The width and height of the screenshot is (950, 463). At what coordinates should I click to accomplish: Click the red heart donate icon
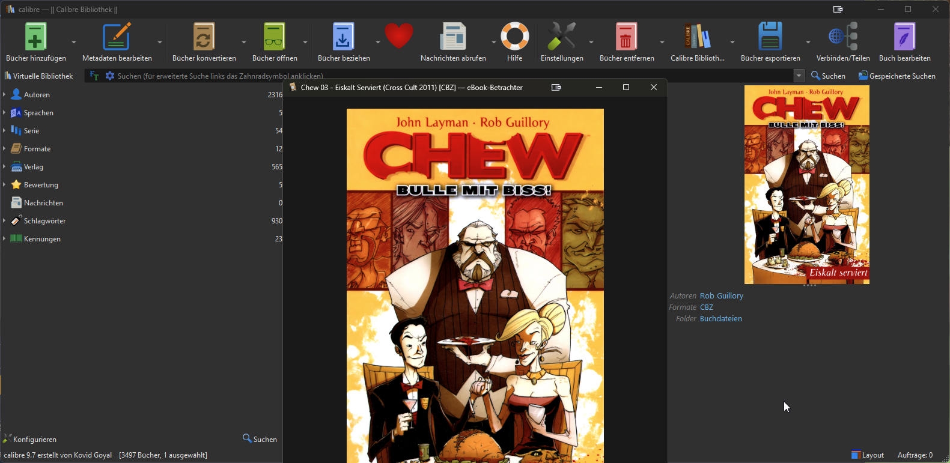(399, 36)
